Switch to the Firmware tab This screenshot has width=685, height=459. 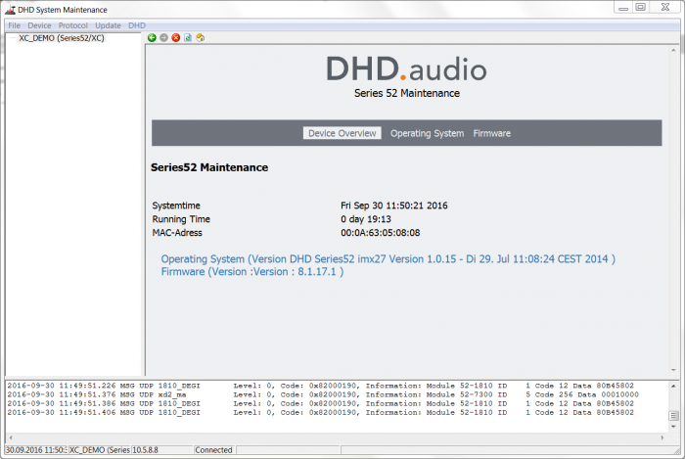pyautogui.click(x=491, y=133)
